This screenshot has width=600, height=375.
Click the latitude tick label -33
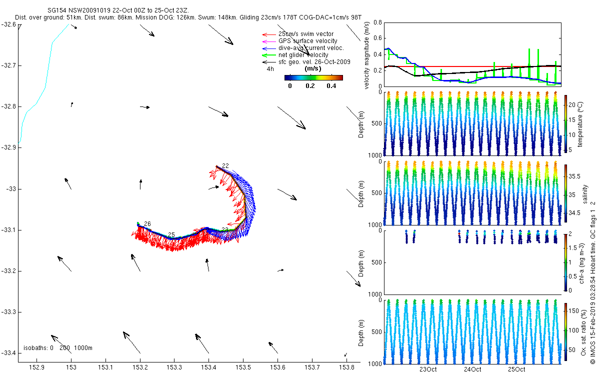(x=11, y=189)
